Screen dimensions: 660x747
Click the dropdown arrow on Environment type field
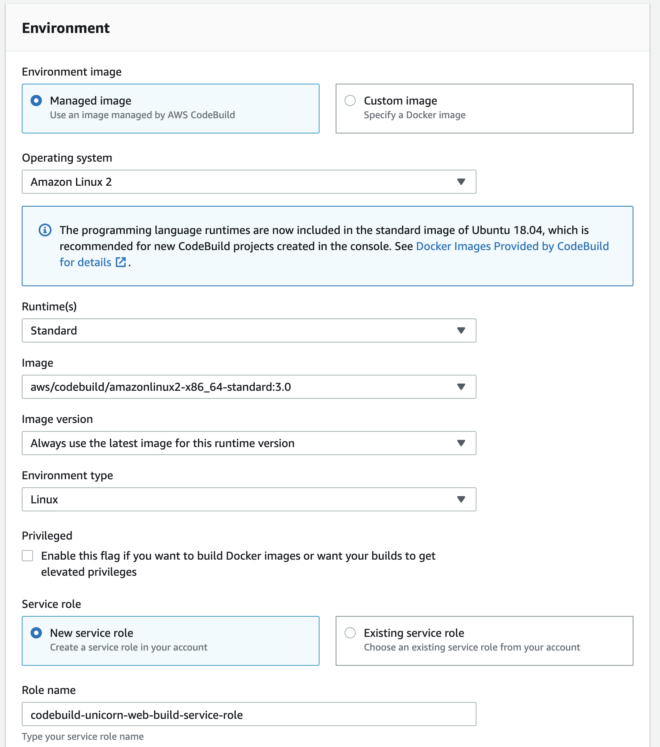[461, 499]
